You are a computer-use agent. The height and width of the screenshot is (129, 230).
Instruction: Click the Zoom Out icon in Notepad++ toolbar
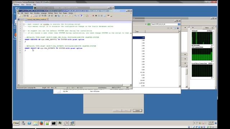click(65, 16)
